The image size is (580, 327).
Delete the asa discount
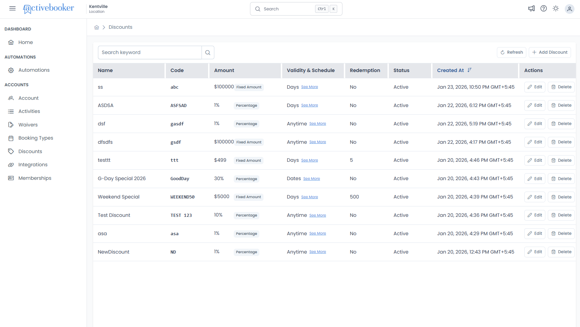tap(561, 233)
